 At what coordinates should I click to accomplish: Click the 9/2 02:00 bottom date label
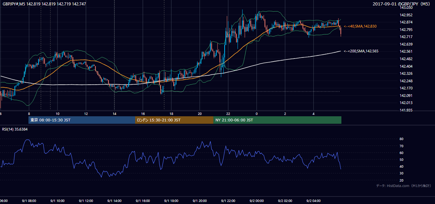pos(285,201)
